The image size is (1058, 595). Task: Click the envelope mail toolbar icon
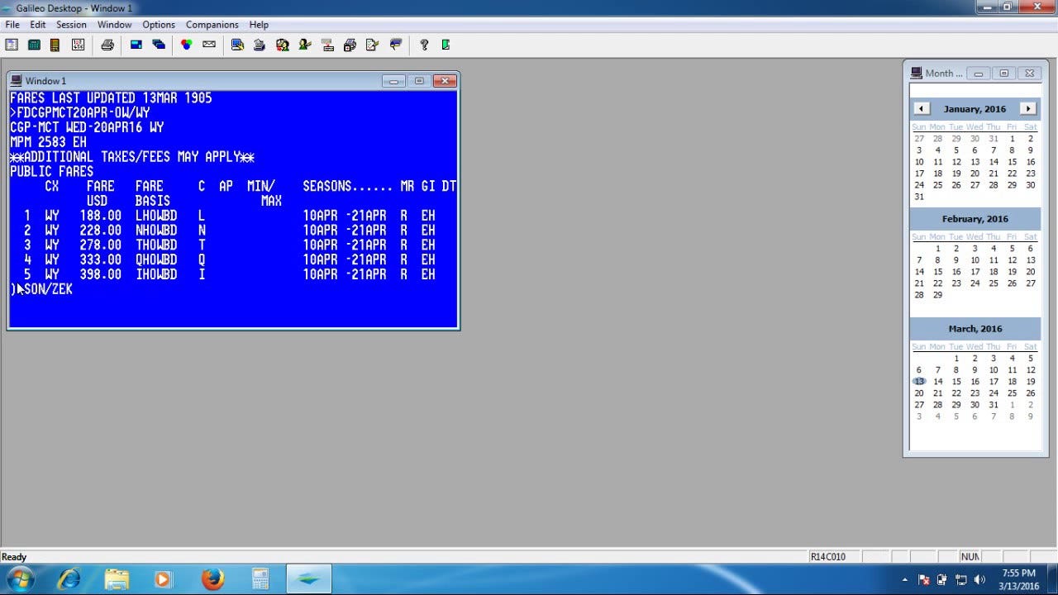coord(209,45)
